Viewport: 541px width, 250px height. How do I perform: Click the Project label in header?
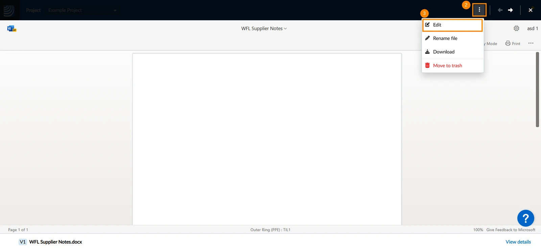tap(33, 10)
